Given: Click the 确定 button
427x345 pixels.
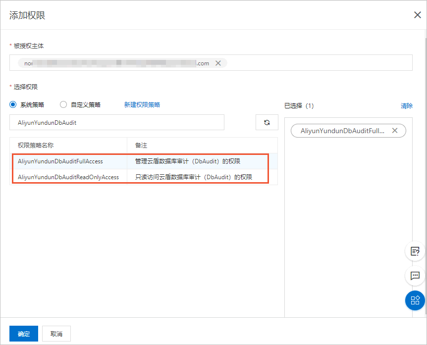Looking at the screenshot, I should (x=24, y=334).
